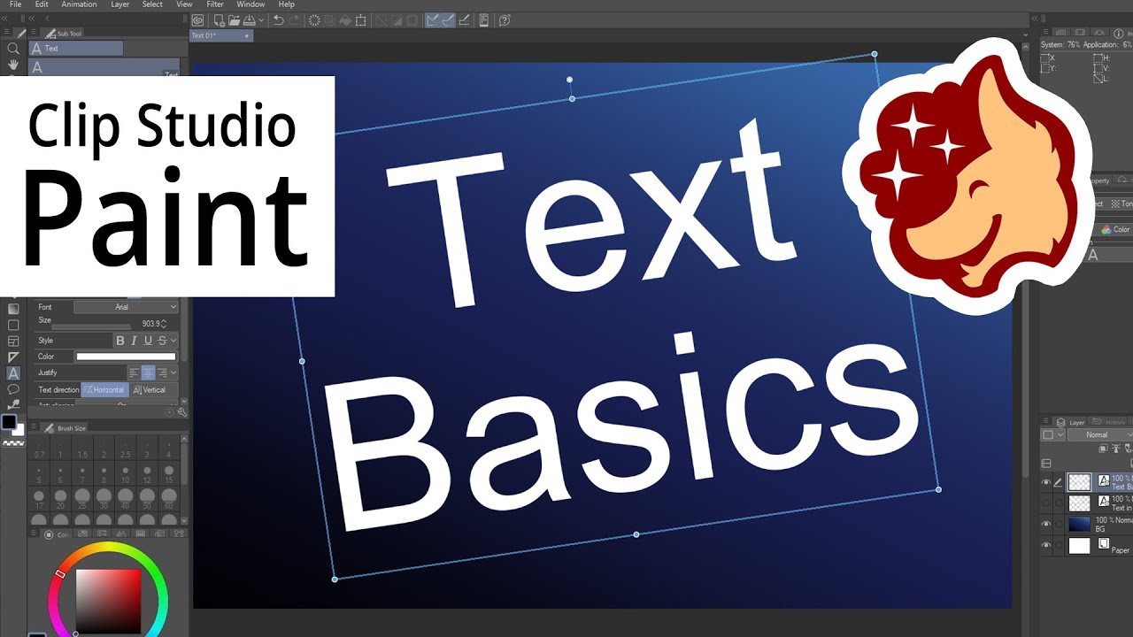This screenshot has width=1133, height=637.
Task: Select the Frame Border tool
Action: (13, 341)
